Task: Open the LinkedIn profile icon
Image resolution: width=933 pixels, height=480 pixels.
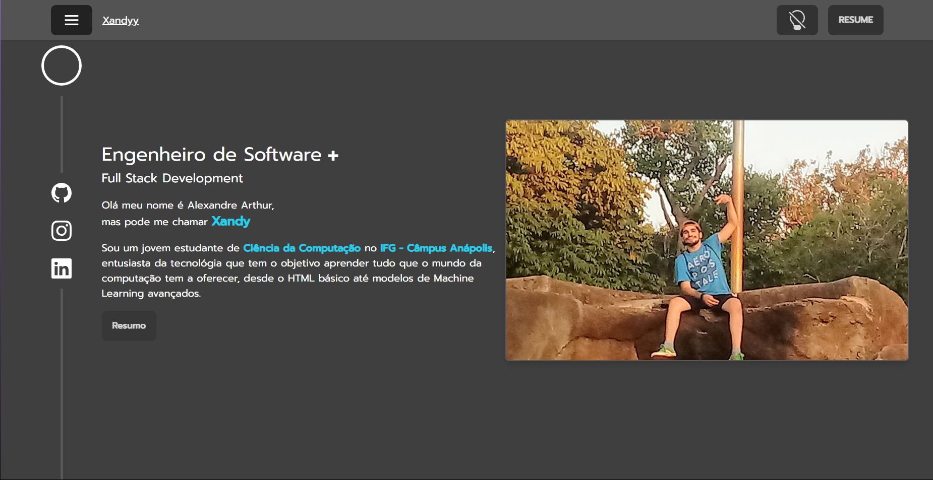Action: point(62,268)
